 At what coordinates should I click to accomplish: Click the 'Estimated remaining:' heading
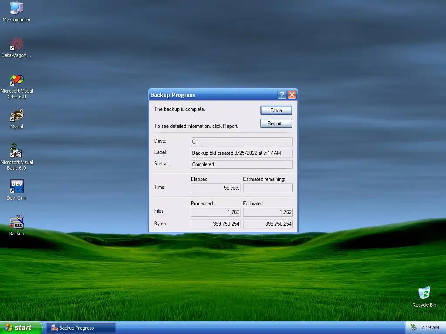click(264, 179)
